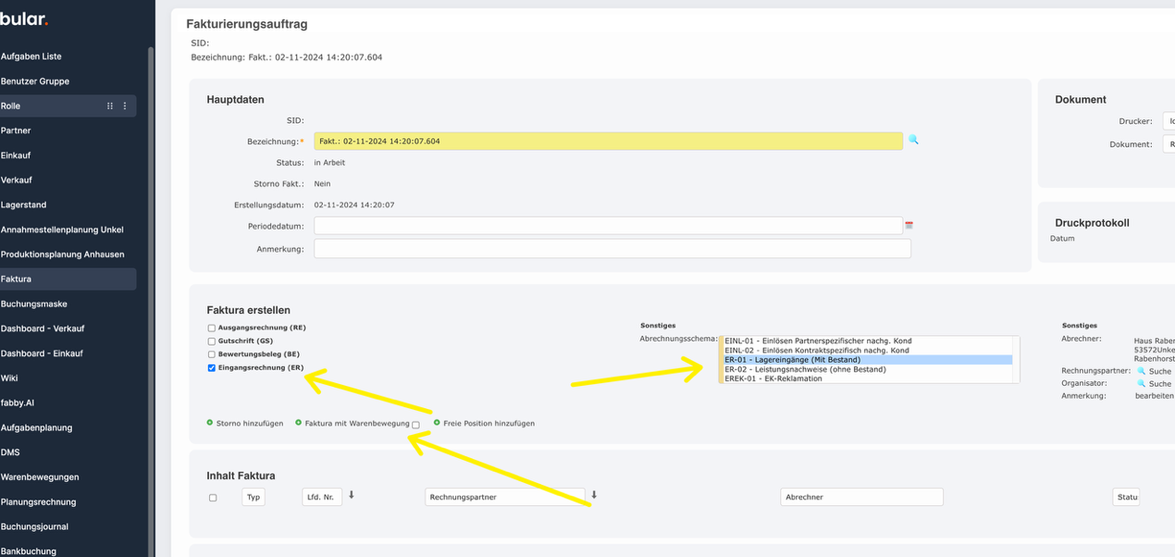This screenshot has width=1175, height=557.
Task: Open the Drucker dropdown in Dokument panel
Action: [x=1168, y=121]
